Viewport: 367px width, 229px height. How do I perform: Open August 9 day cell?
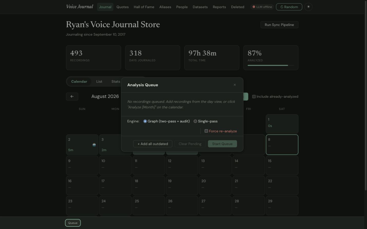coord(82,165)
